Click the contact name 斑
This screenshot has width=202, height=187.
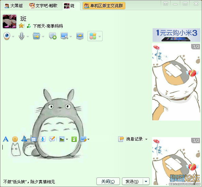click(23, 19)
